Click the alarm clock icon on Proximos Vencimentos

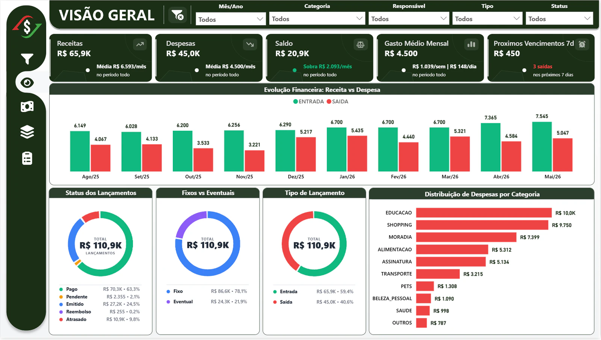point(582,44)
